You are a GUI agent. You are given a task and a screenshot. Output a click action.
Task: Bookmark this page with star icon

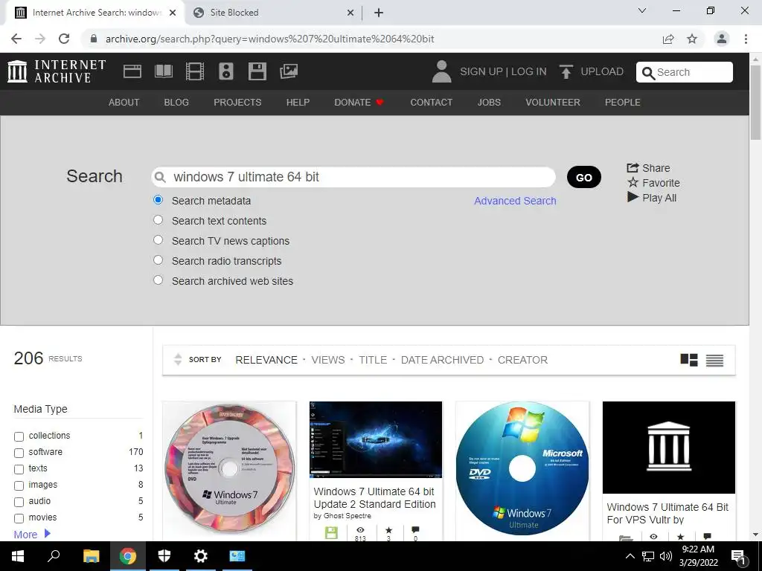pos(692,39)
